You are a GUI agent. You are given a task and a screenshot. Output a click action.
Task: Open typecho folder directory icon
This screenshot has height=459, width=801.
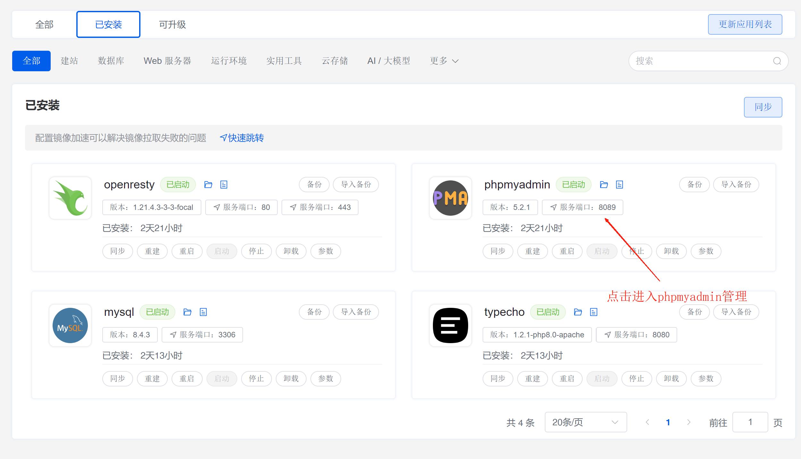click(x=578, y=312)
